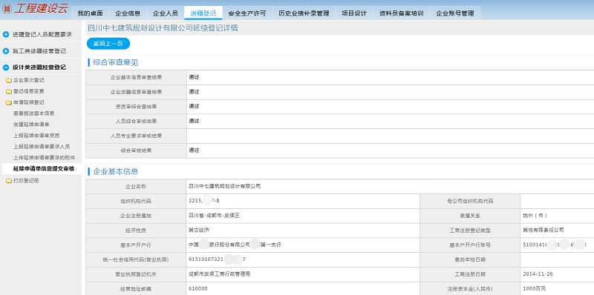Open 上报延续申请单资质 in the sidebar

coord(36,136)
